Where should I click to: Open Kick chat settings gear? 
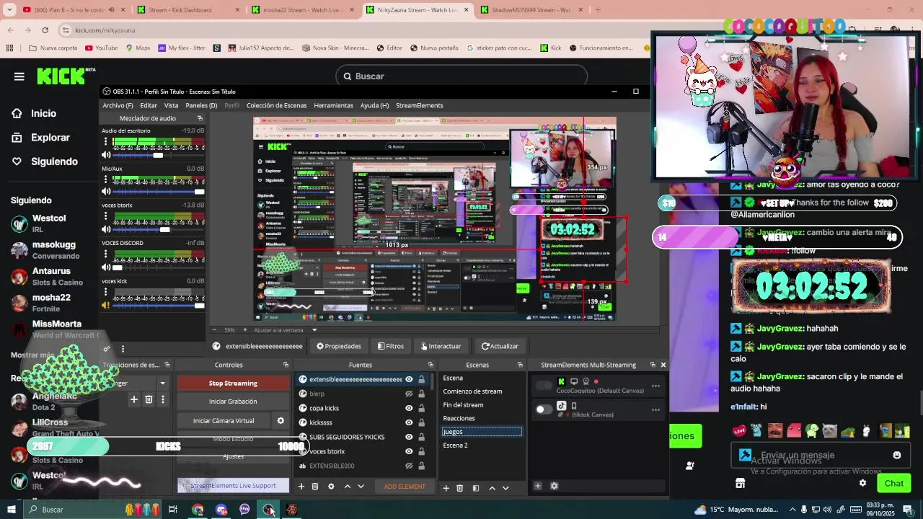[862, 484]
